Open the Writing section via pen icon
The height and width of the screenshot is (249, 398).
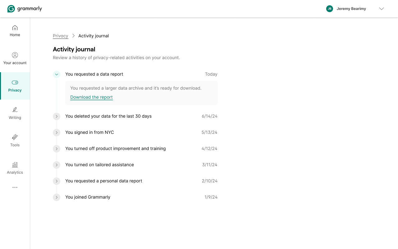[15, 110]
